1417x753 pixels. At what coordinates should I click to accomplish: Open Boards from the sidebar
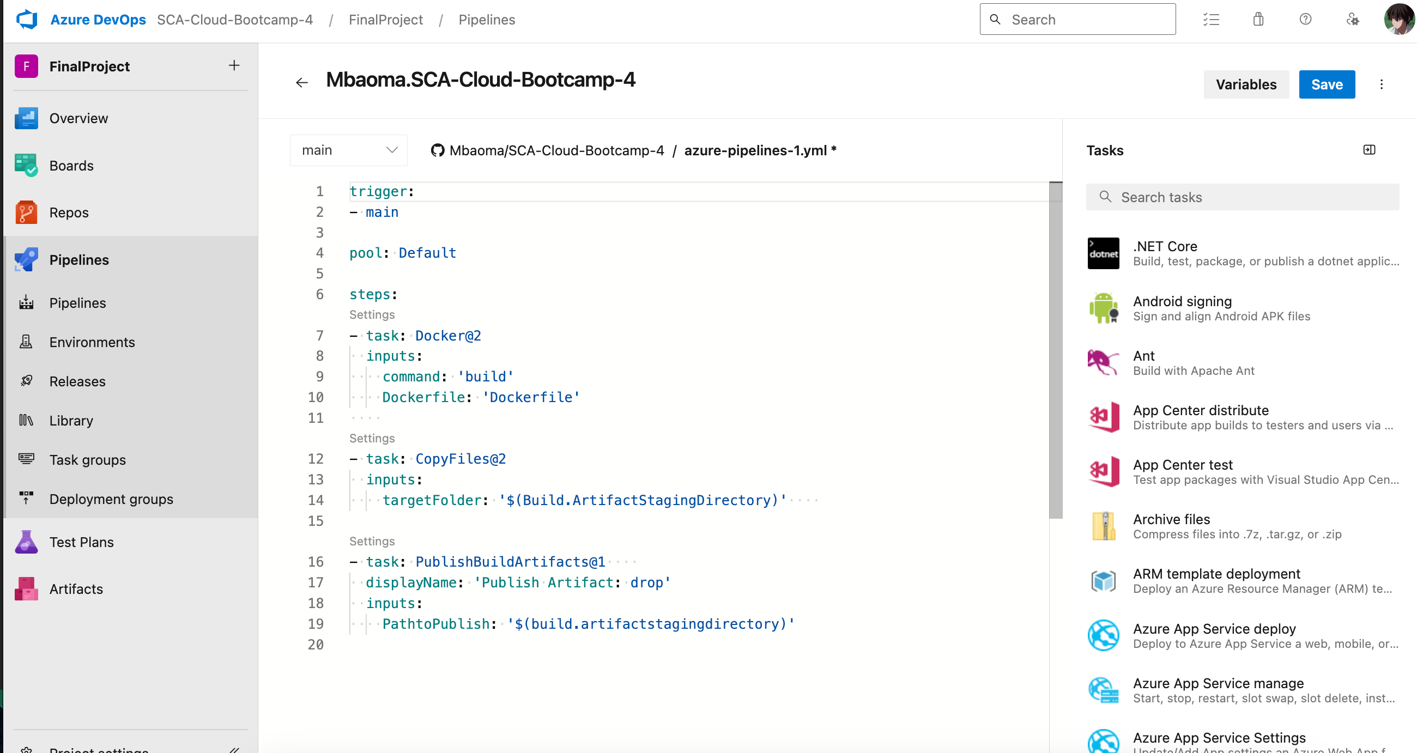click(71, 165)
